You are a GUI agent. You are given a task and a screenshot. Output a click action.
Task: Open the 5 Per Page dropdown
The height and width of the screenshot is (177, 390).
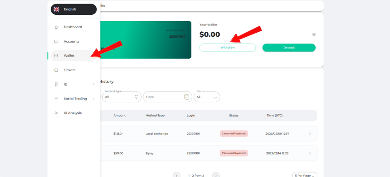tap(305, 175)
